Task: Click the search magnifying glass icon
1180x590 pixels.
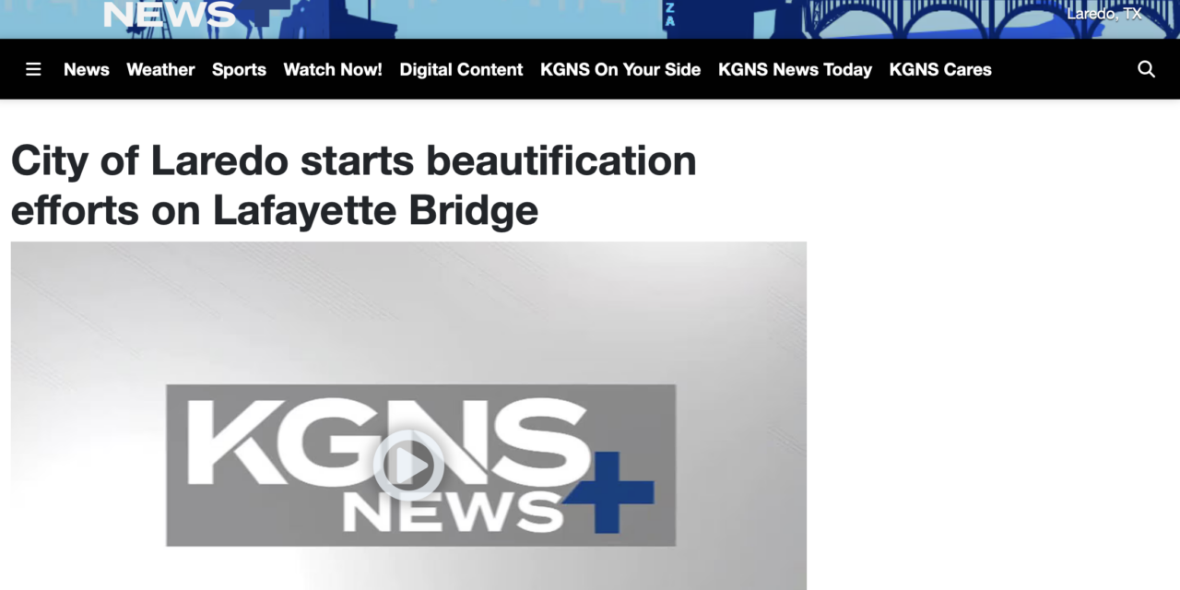Action: pos(1146,69)
